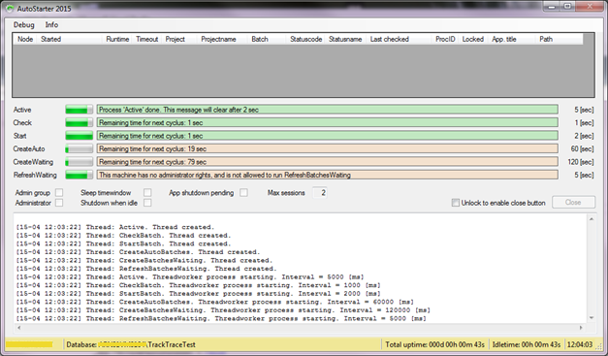Click the Locked column header
Screen dimensions: 608x356
[x=473, y=39]
